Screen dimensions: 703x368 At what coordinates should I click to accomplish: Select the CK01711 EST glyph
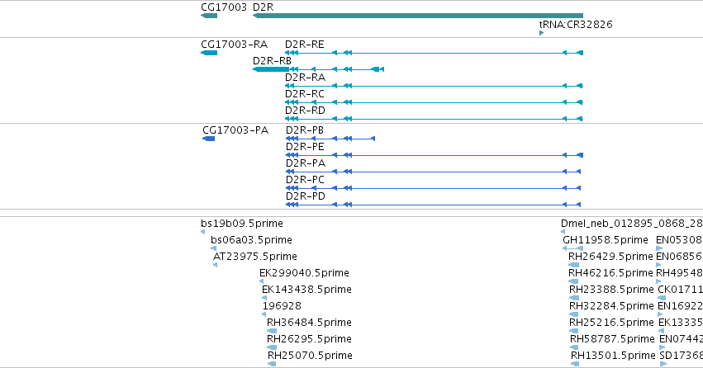tap(662, 298)
